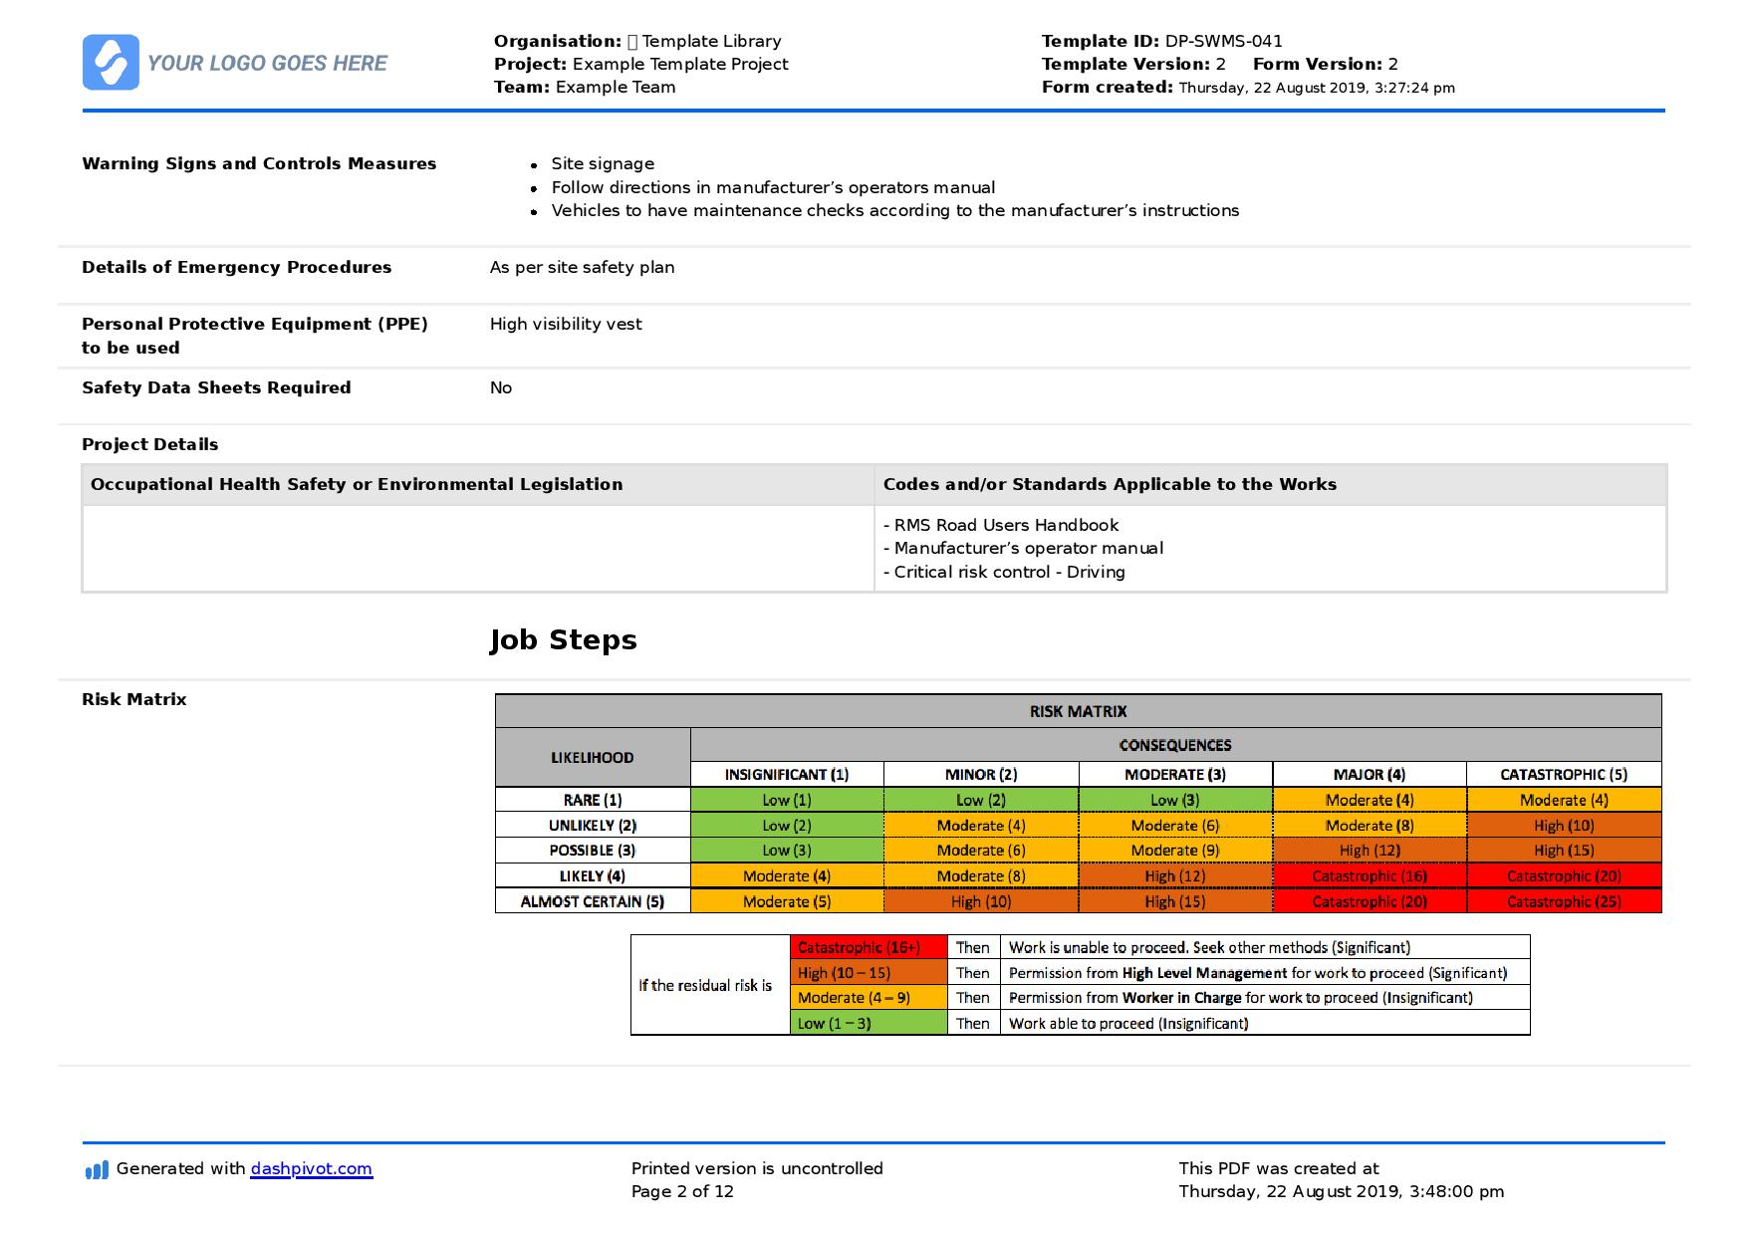Click the High (10 – 15) legend swatch
Viewport: 1747px width, 1234px height.
(x=869, y=973)
